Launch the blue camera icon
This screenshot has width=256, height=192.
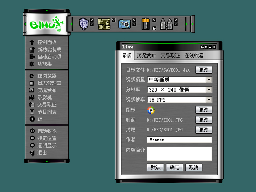(x=125, y=24)
